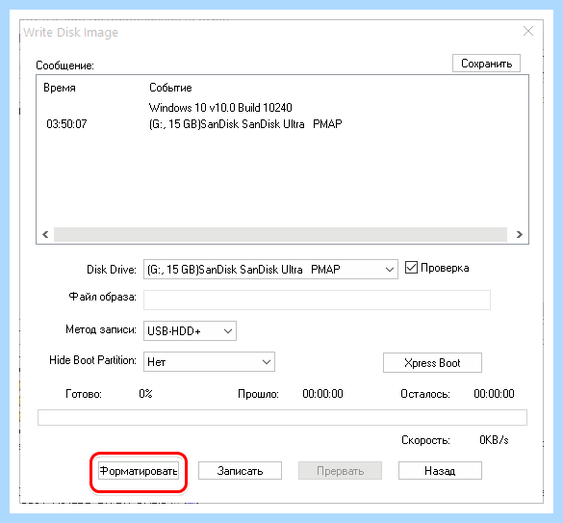This screenshot has width=563, height=523.
Task: Click the Файл образа input field
Action: click(317, 300)
